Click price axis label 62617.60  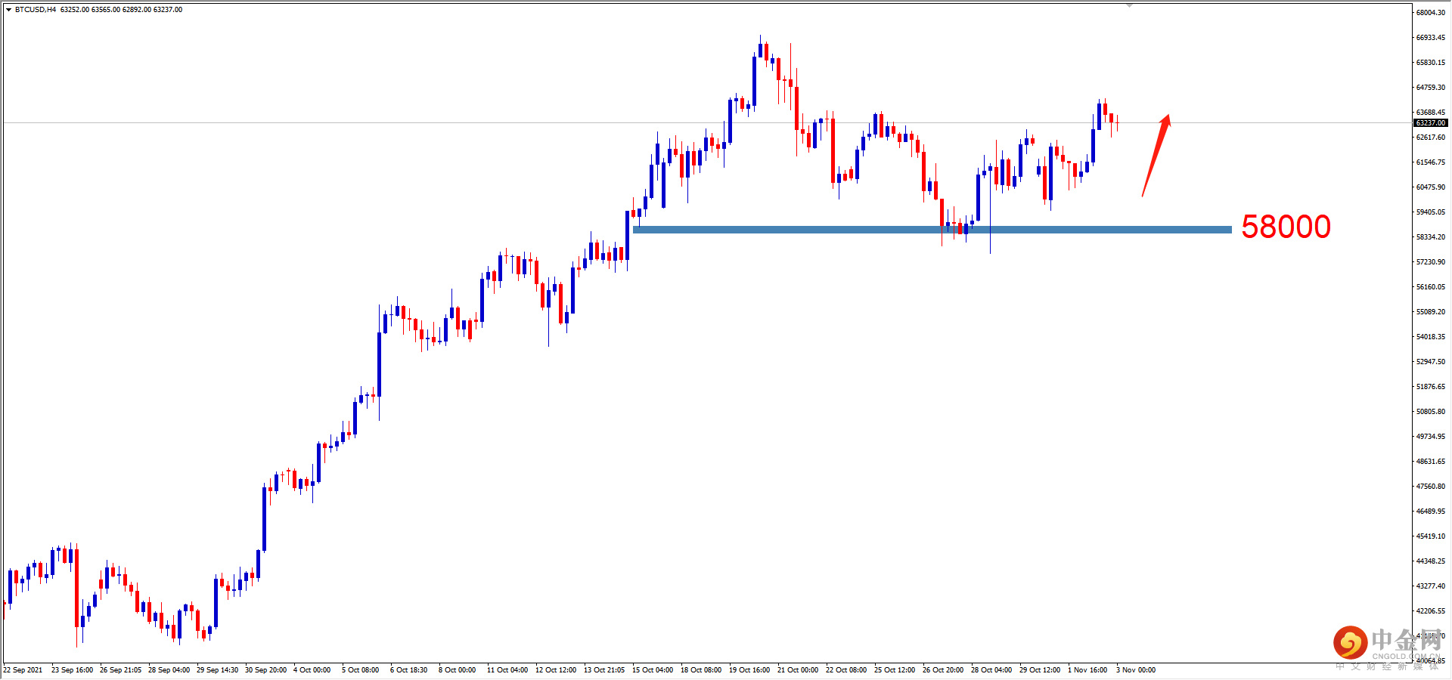point(1431,138)
